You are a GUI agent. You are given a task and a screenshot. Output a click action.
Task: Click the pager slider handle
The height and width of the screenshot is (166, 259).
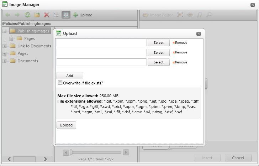pyautogui.click(x=71, y=152)
